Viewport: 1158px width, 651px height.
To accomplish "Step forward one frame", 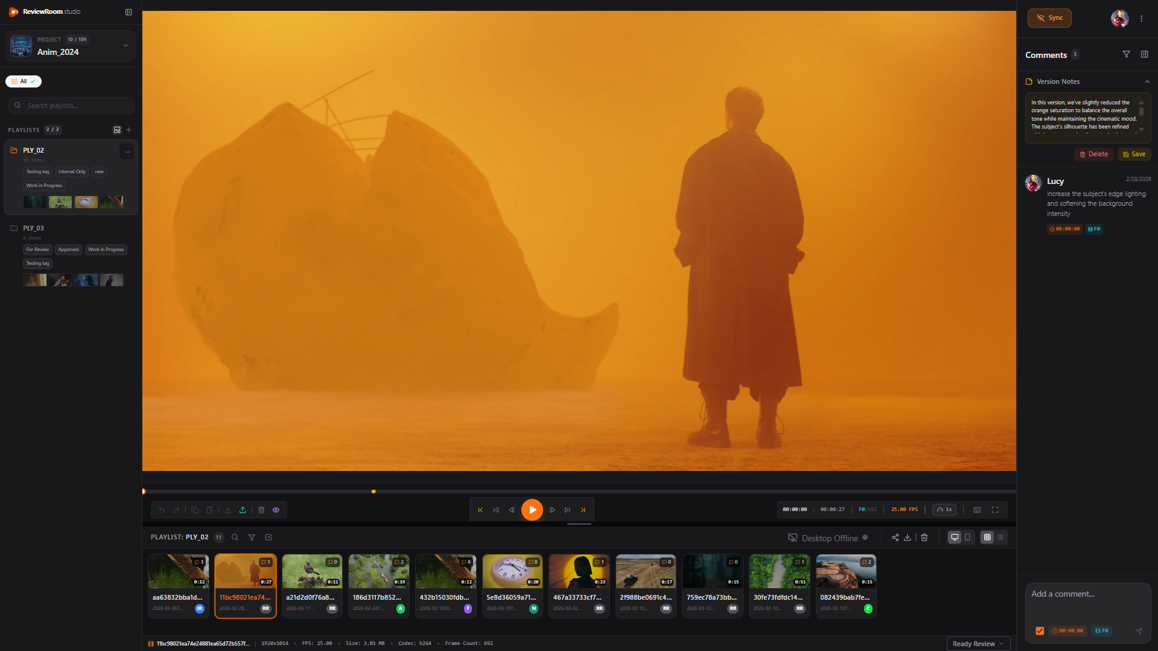I will 552,510.
